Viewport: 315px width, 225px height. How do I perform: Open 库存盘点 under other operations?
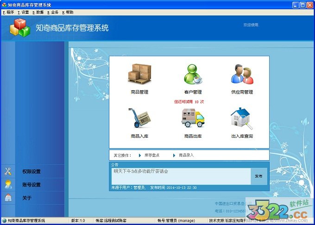pyautogui.click(x=152, y=156)
